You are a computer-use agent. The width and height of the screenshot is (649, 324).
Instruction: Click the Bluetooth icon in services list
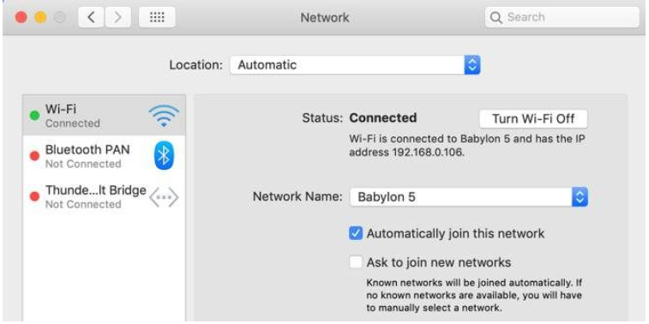click(x=164, y=156)
